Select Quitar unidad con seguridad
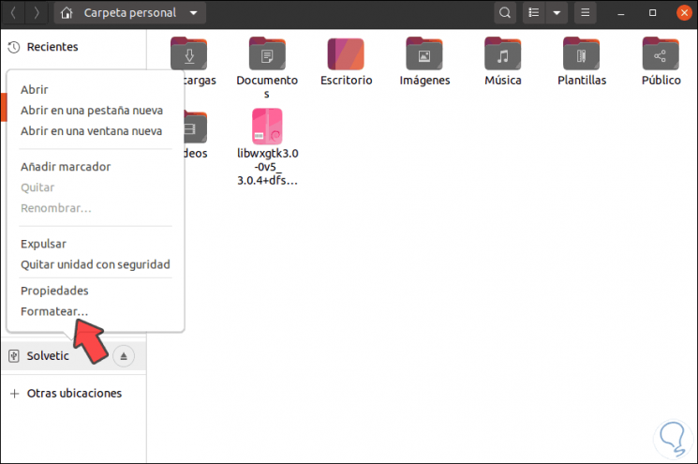 [96, 265]
